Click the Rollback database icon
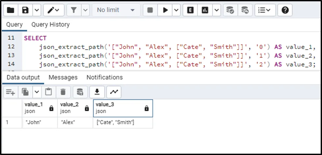Viewport: 322px width, 155px height. click(x=245, y=10)
